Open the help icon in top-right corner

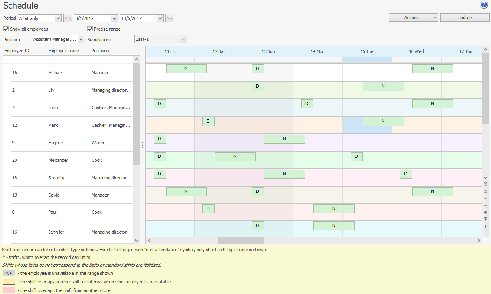[484, 5]
